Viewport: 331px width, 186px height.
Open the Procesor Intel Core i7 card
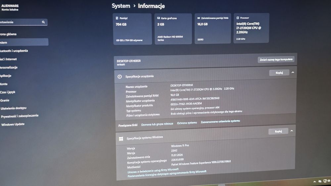[x=251, y=28]
